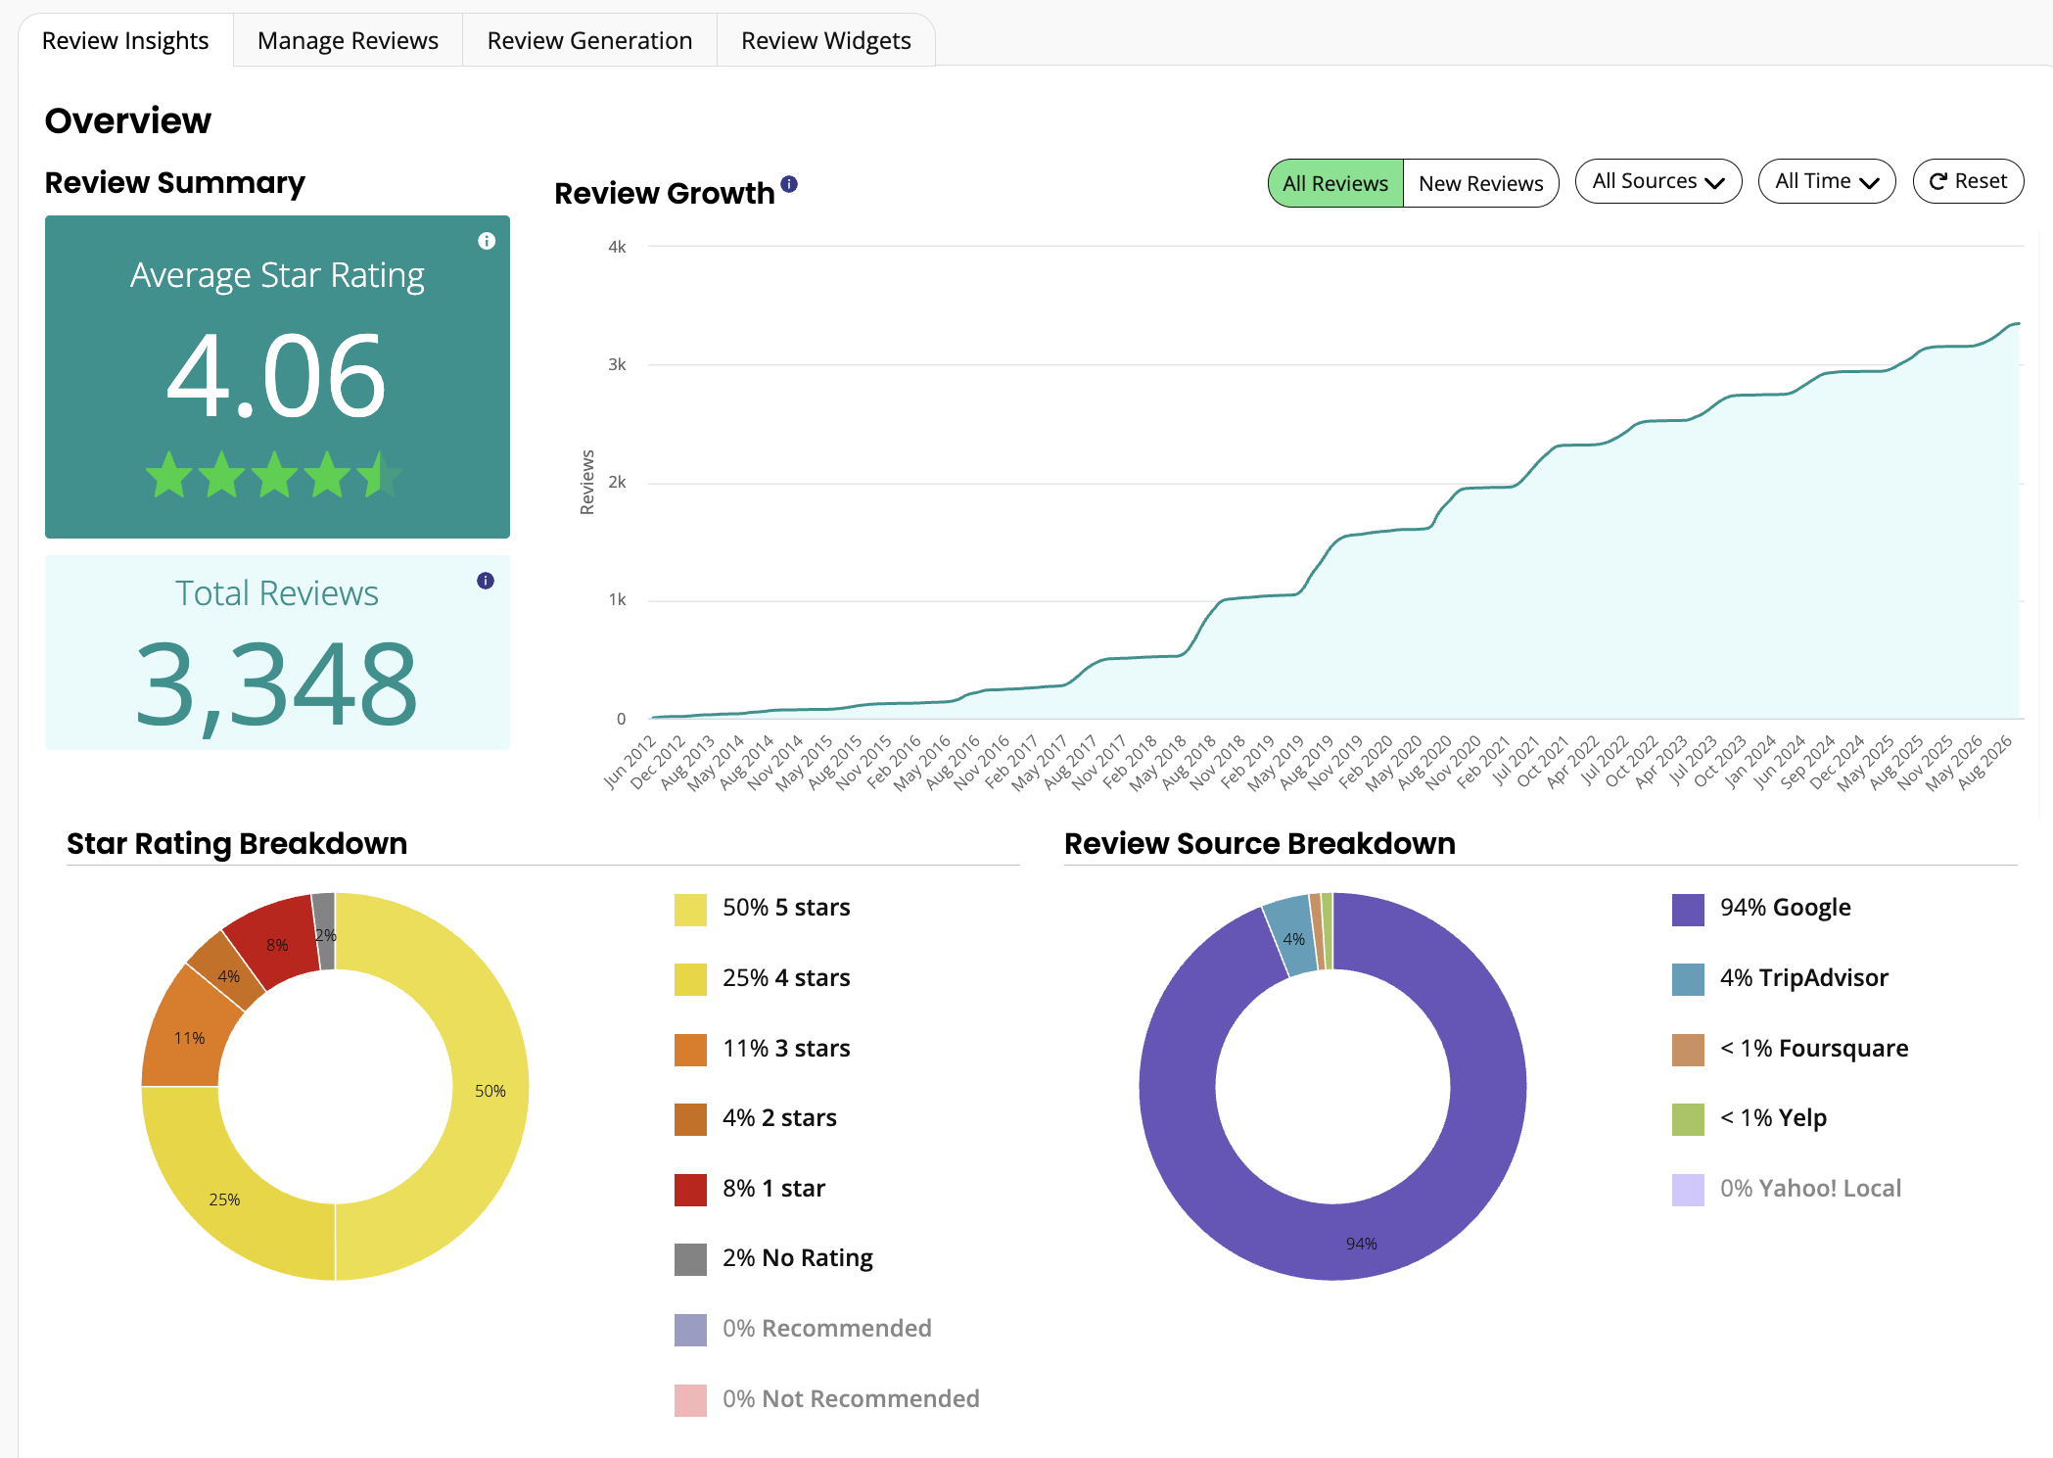Screen dimensions: 2053x1458
Task: Toggle the Recommended legend entry
Action: pyautogui.click(x=803, y=1329)
